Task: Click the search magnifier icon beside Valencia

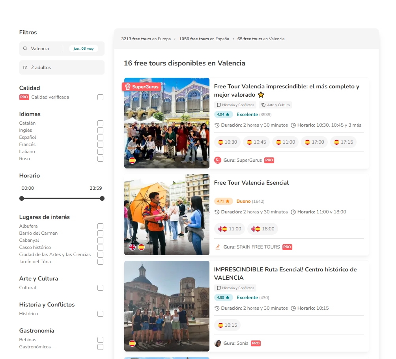Action: tap(25, 49)
